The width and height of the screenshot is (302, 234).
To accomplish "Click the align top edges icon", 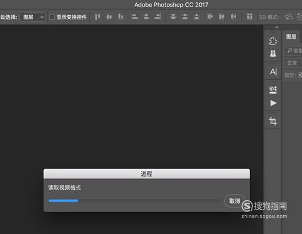I will pos(97,17).
